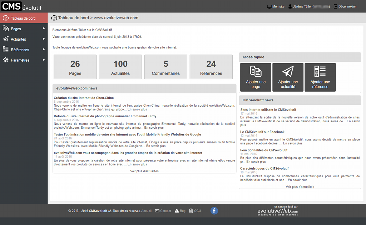The height and width of the screenshot is (225, 366).
Task: Click the Références list icon in sidebar
Action: (x=6, y=49)
